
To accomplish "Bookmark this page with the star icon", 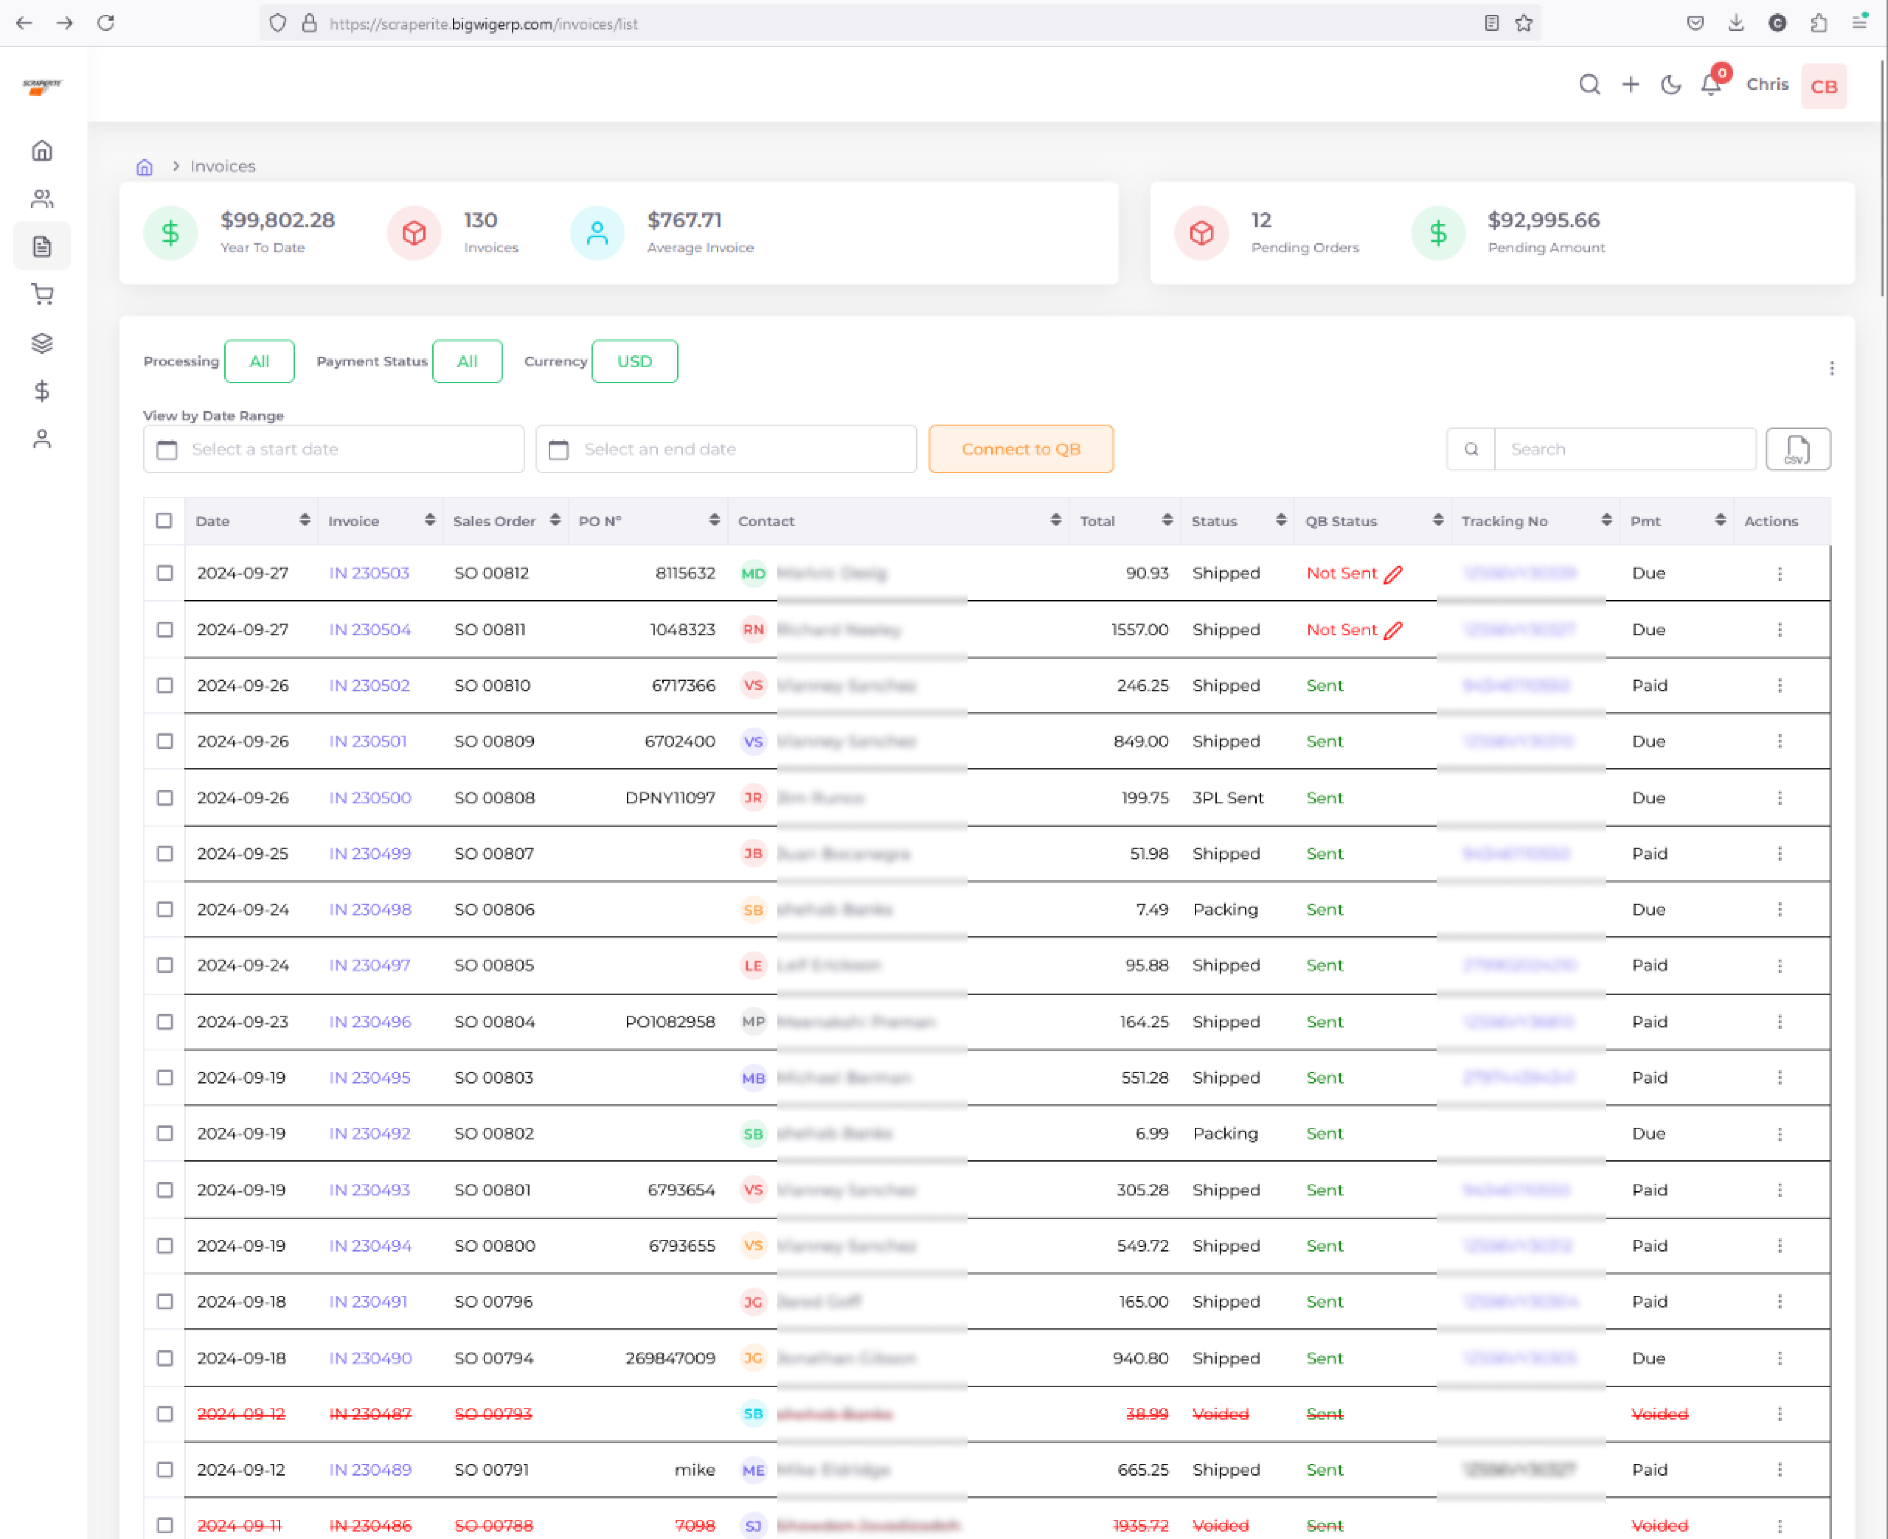I will click(x=1524, y=23).
